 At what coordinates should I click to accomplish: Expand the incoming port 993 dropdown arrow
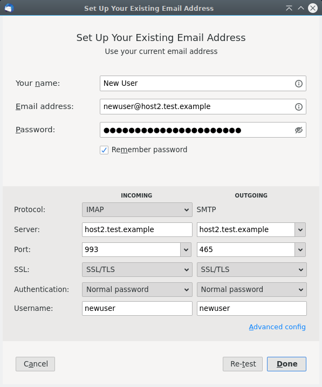186,249
